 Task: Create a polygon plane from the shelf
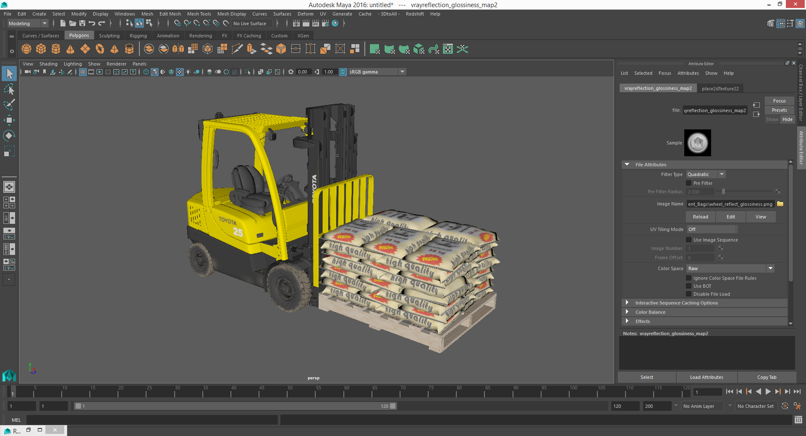85,49
